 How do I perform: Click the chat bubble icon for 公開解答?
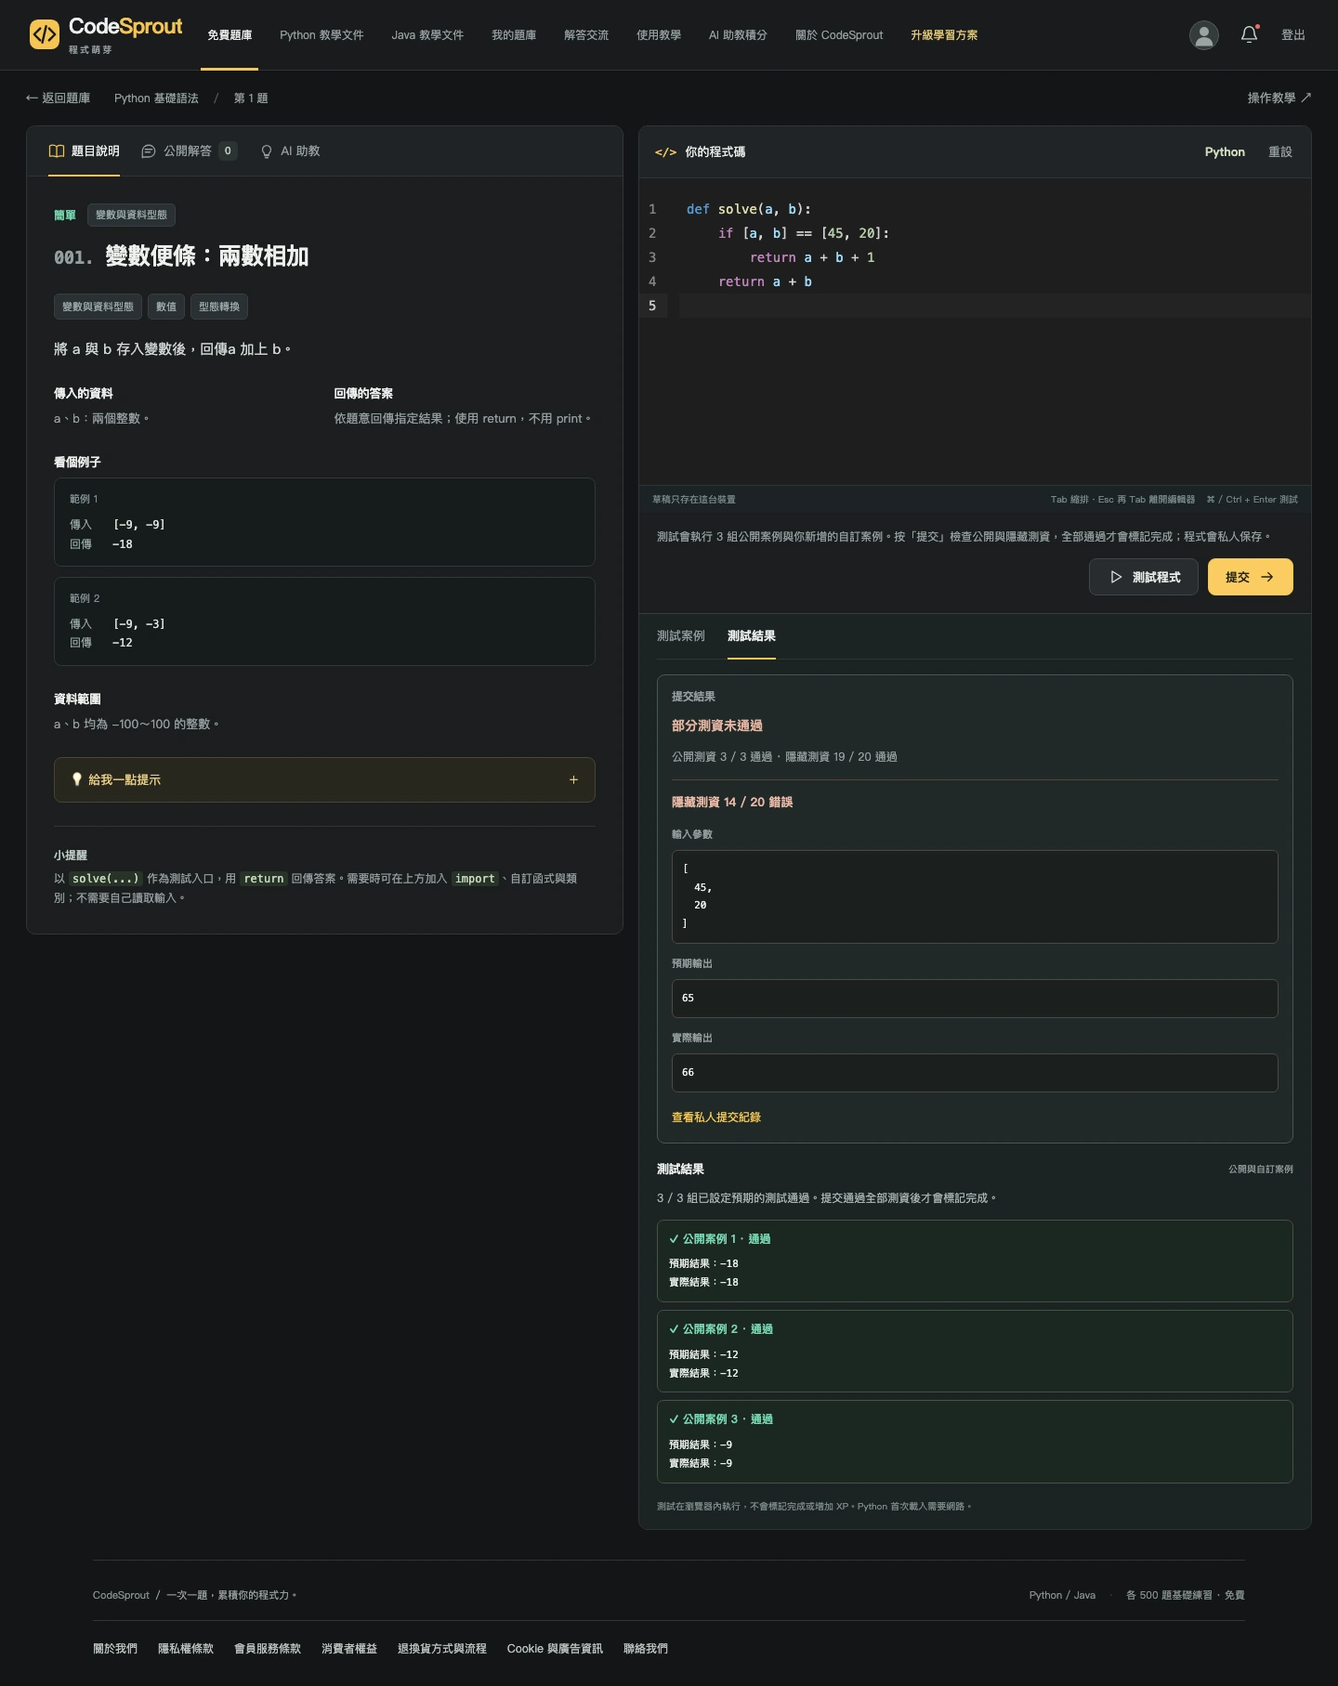point(149,150)
